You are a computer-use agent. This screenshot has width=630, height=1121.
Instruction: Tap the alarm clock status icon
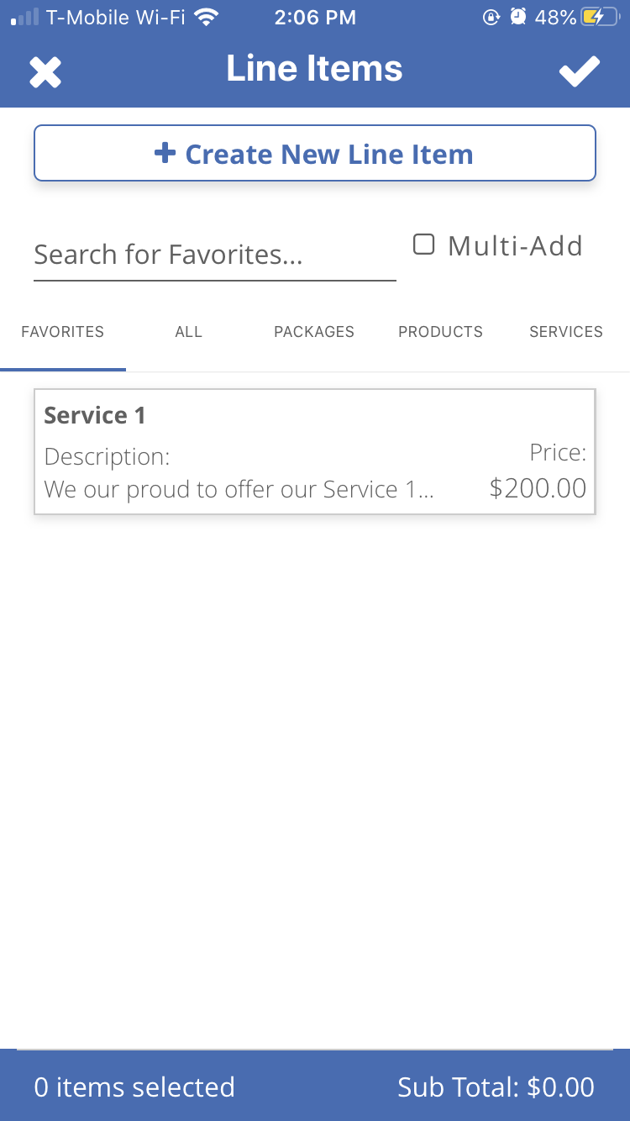click(x=518, y=17)
